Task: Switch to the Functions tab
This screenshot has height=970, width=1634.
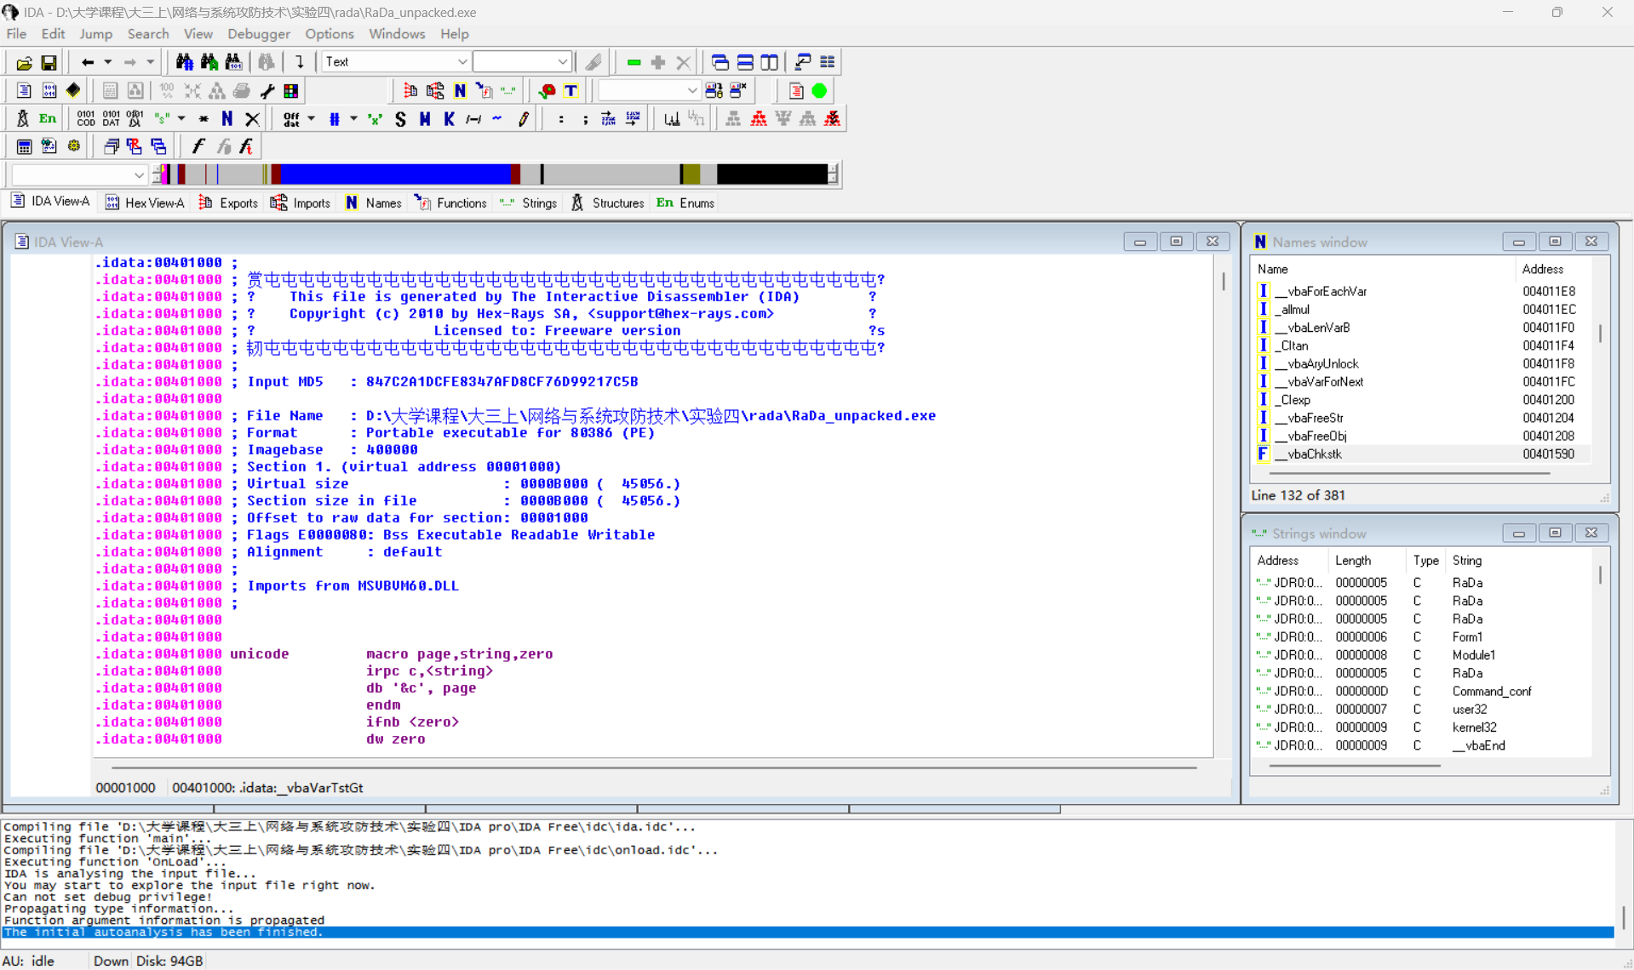Action: point(450,203)
